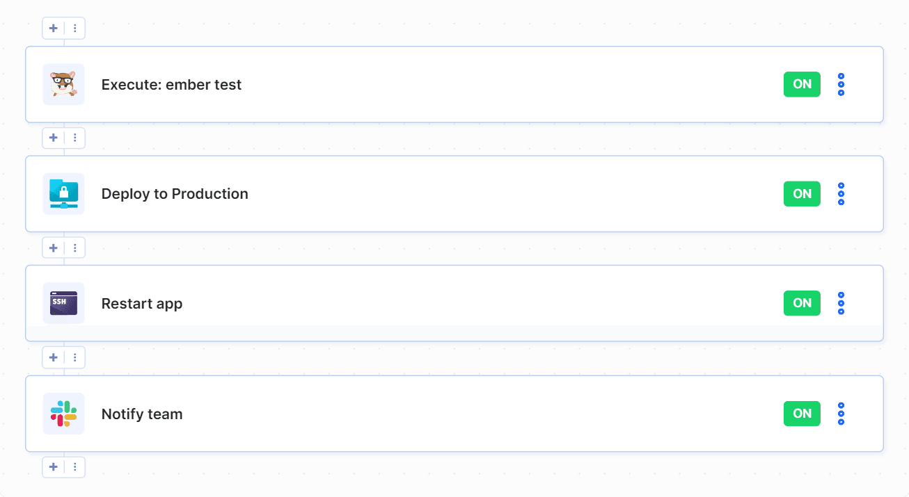The image size is (909, 497).
Task: Open the menu between ember test and Deploy
Action: pos(74,138)
